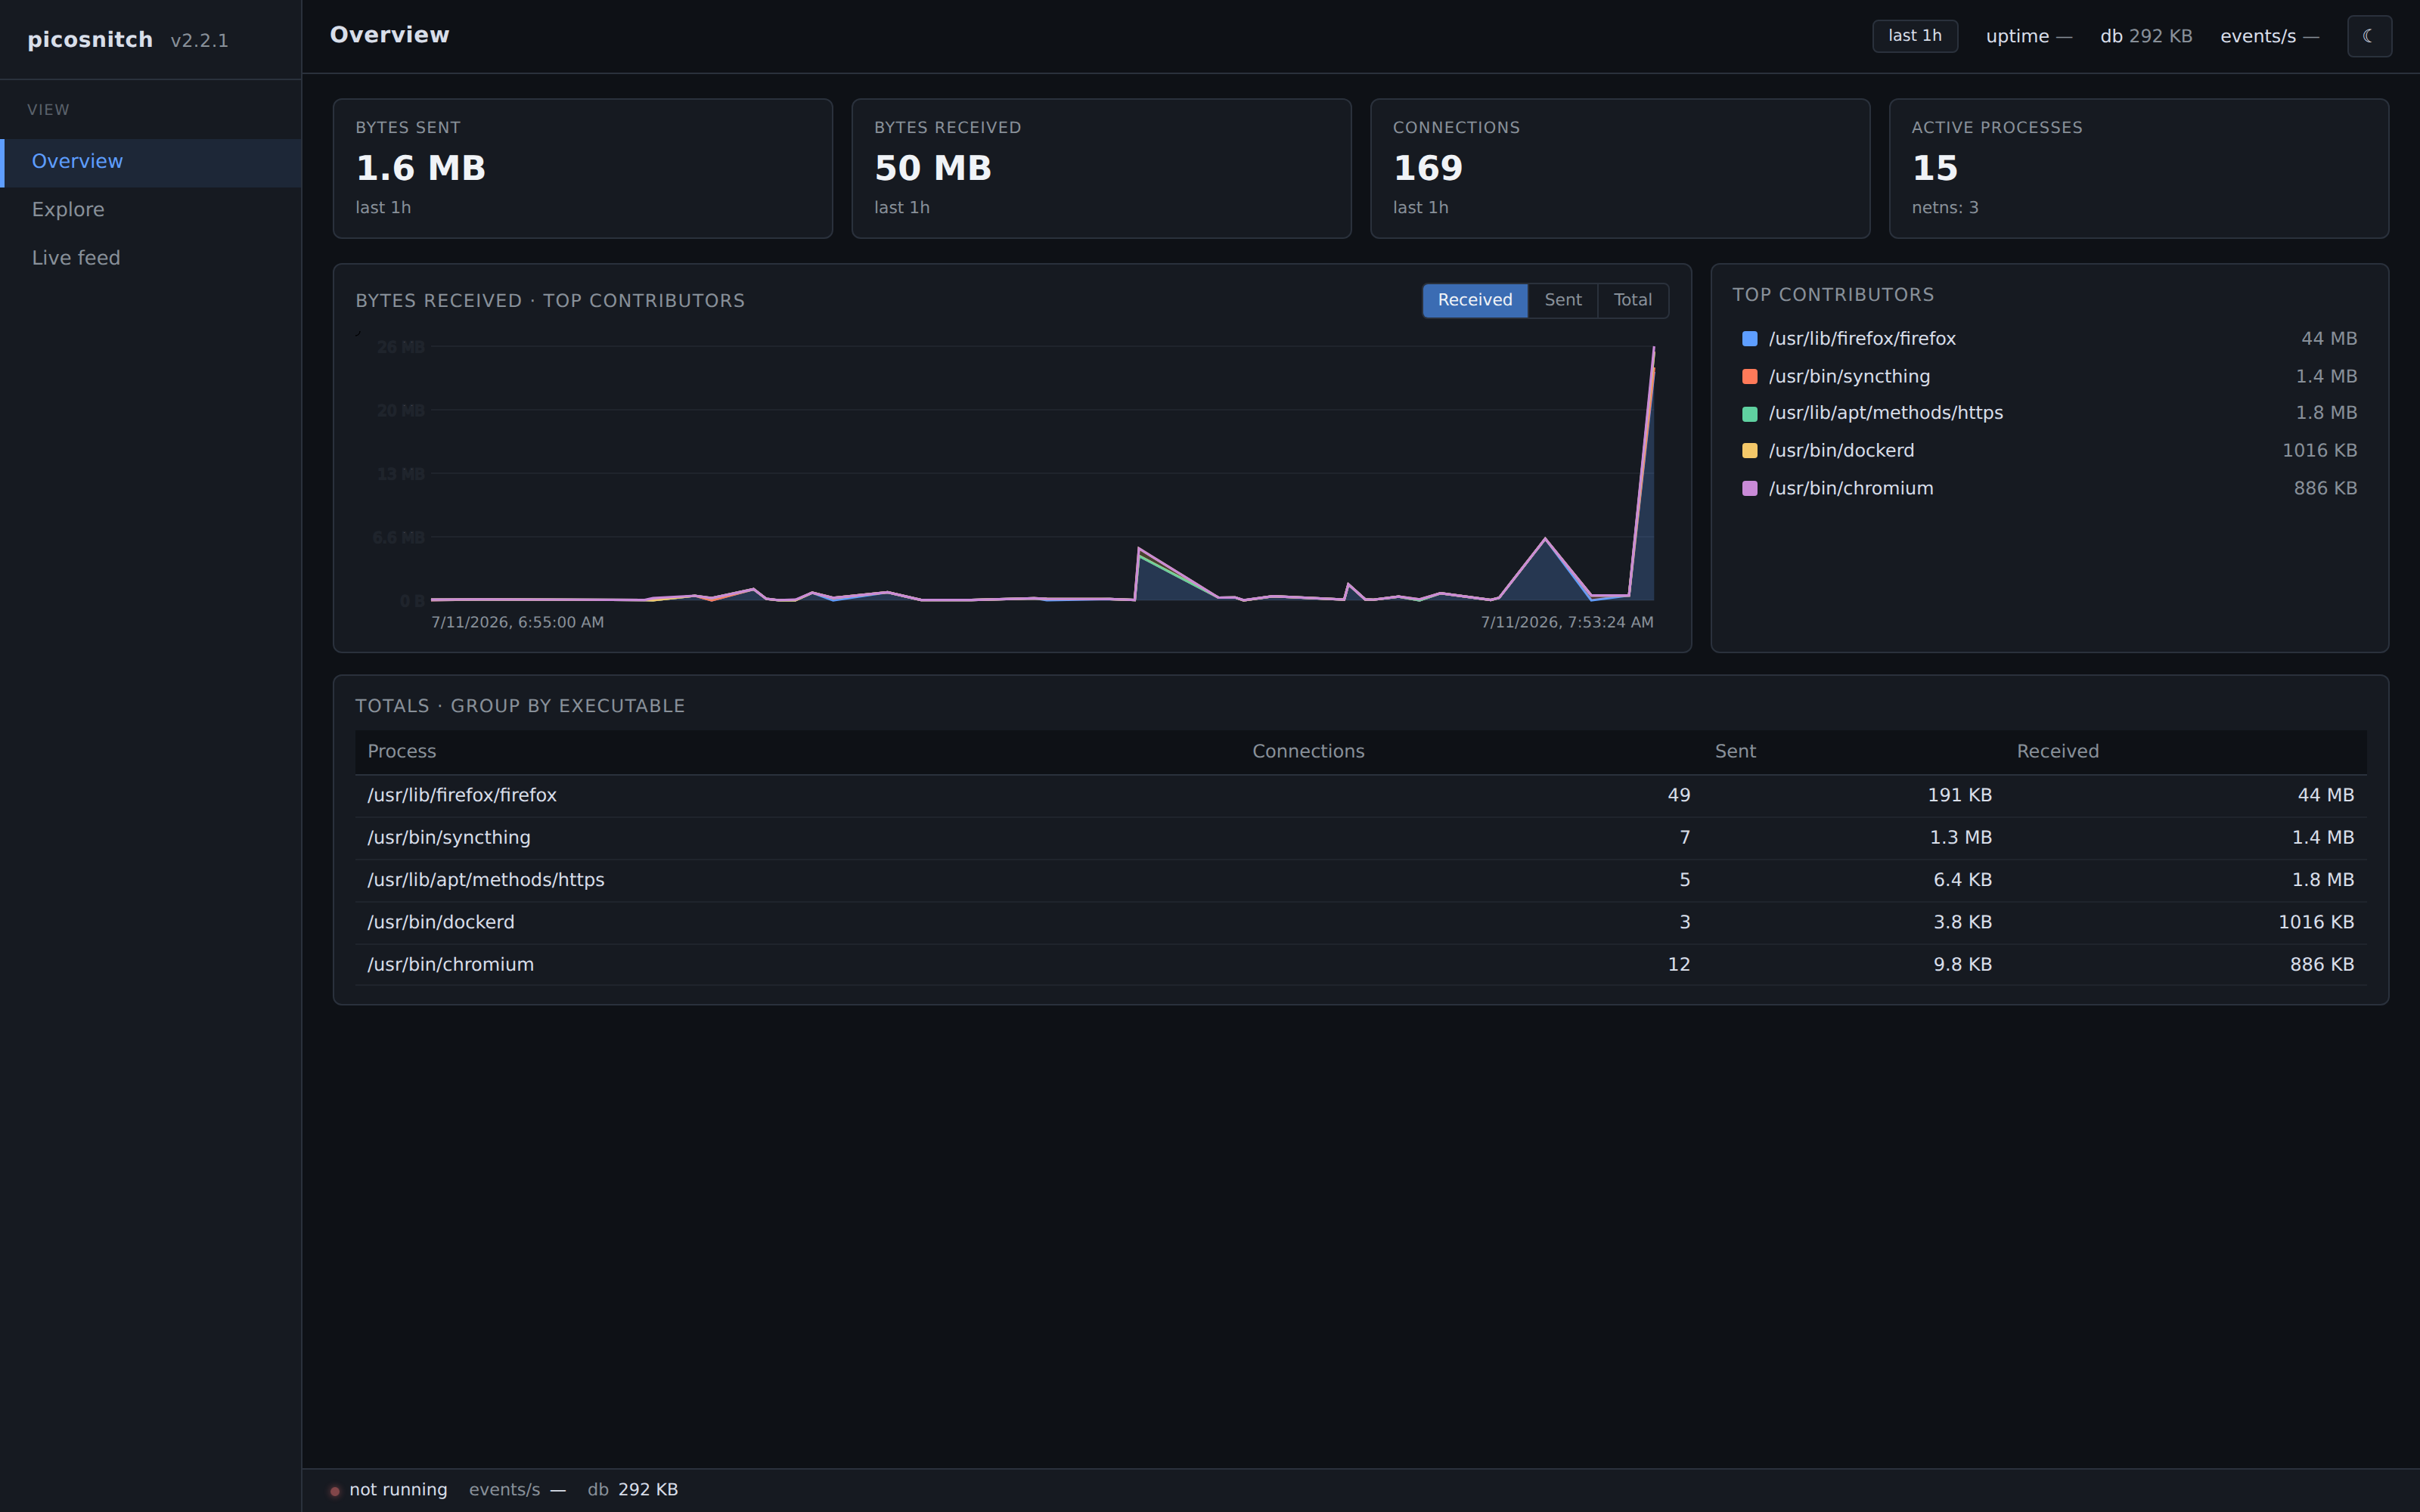
Task: Click the not running status text
Action: (x=398, y=1490)
